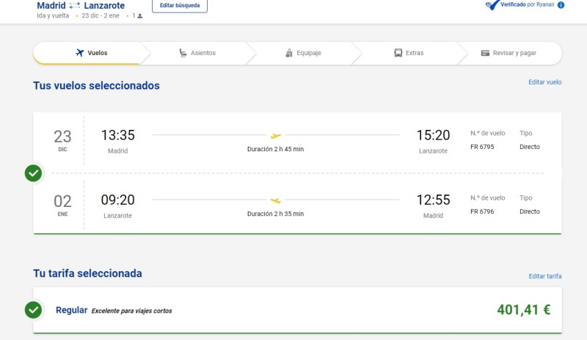587x340 pixels.
Task: Click the yellow plane icon on the return flight
Action: pos(276,200)
